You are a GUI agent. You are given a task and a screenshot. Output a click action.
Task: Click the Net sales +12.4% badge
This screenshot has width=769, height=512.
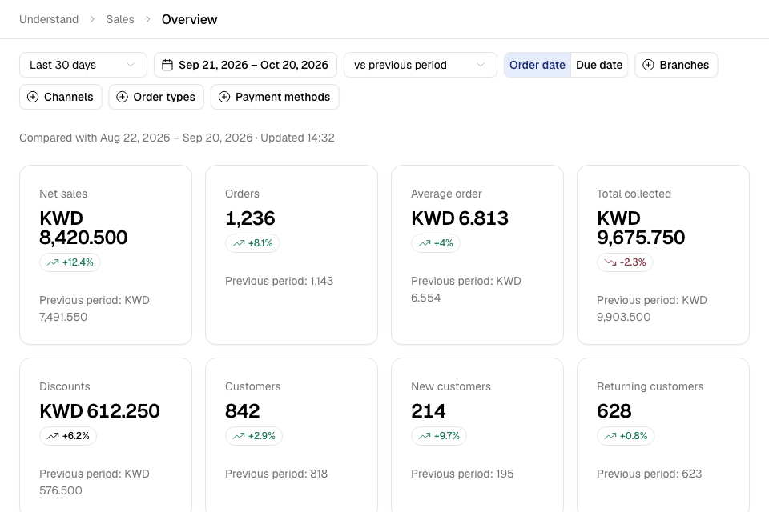pos(70,262)
